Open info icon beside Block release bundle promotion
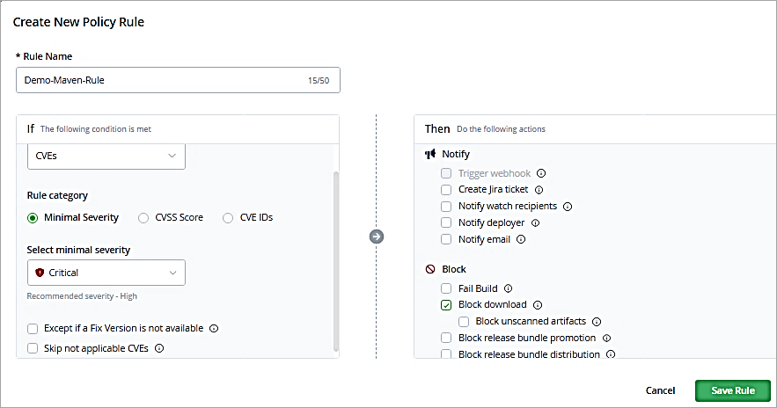777x408 pixels. point(606,339)
